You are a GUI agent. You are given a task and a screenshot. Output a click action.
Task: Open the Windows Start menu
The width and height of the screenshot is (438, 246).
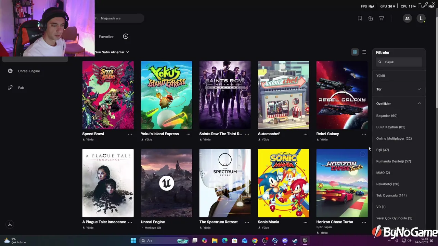pyautogui.click(x=133, y=241)
